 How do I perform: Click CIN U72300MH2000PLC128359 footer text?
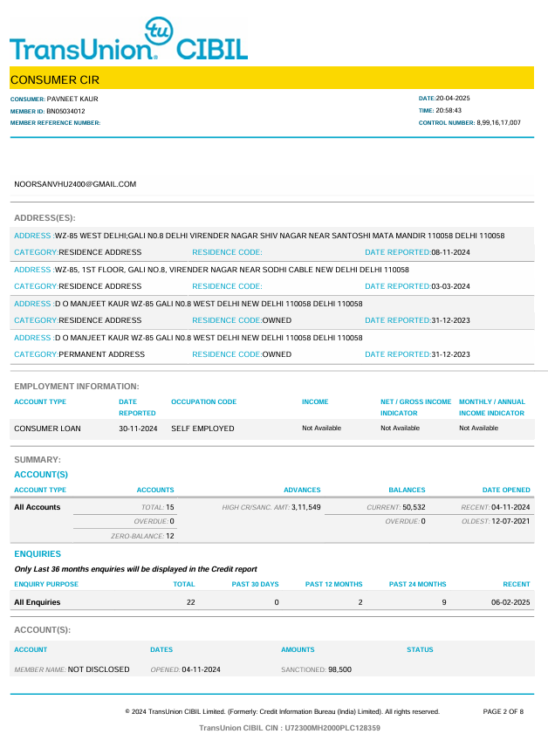tap(289, 728)
